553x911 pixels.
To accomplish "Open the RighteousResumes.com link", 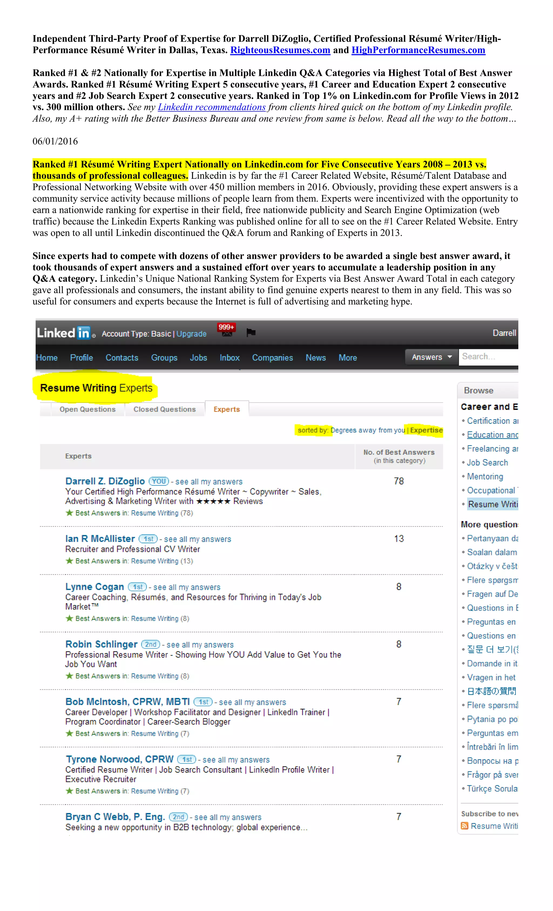I will coord(280,50).
